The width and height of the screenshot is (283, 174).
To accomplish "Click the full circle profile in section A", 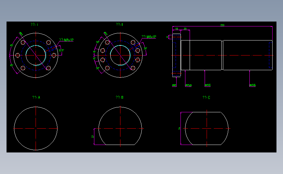I will coord(36,129).
